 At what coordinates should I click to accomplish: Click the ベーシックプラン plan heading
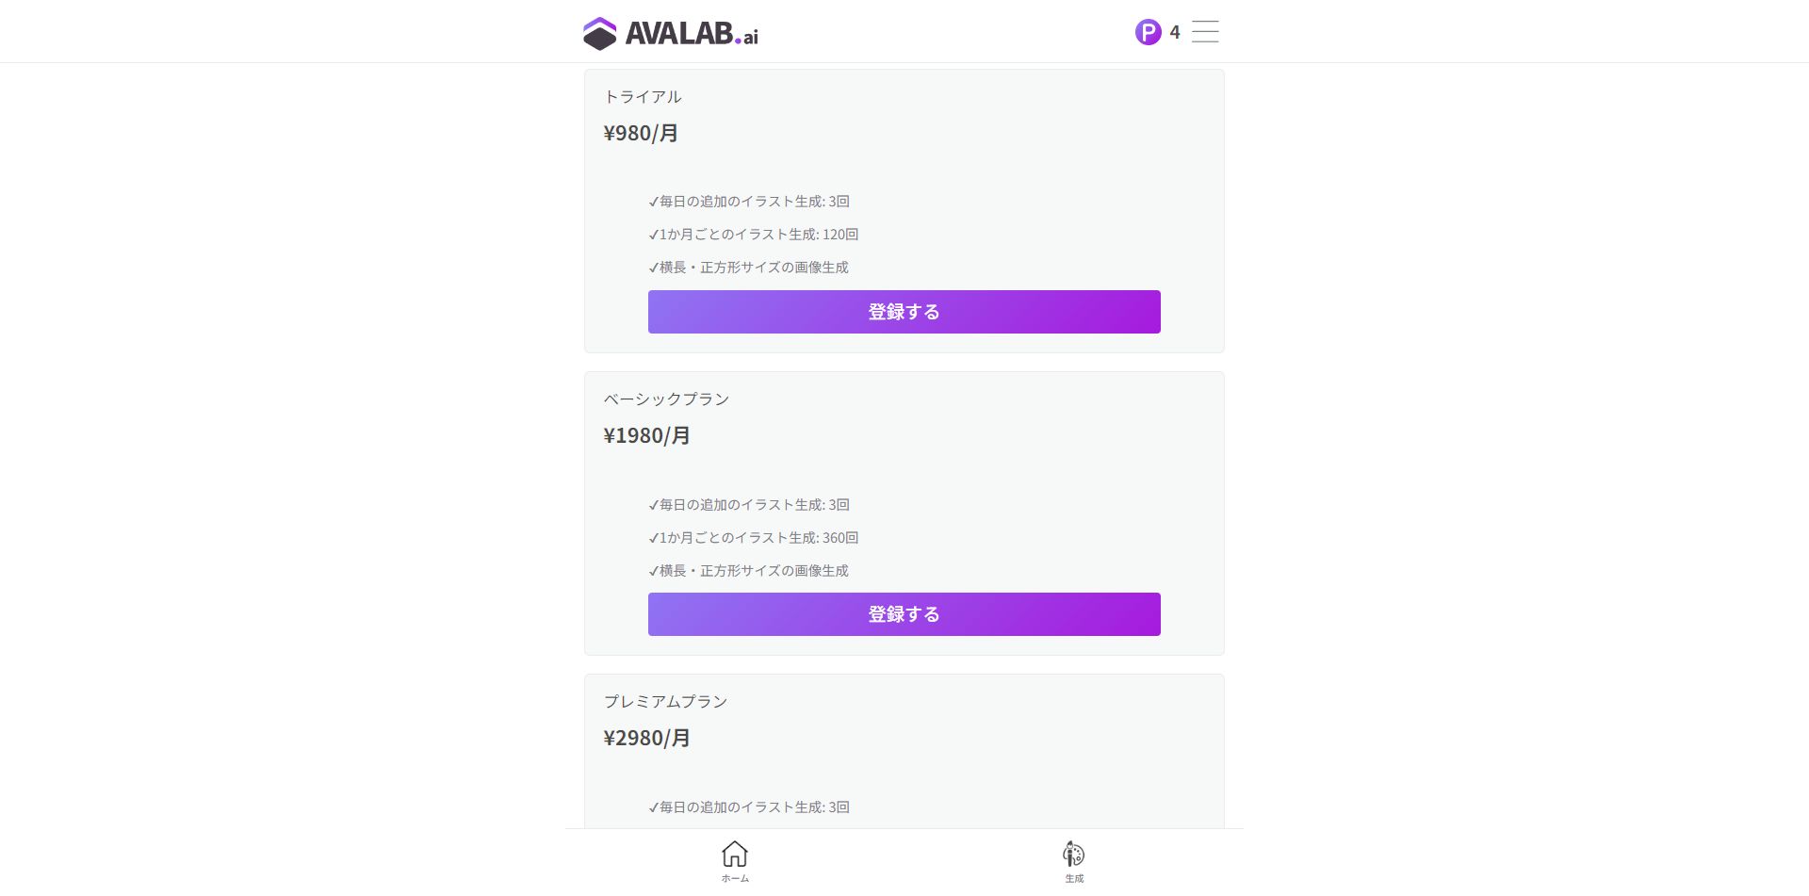[x=667, y=399]
